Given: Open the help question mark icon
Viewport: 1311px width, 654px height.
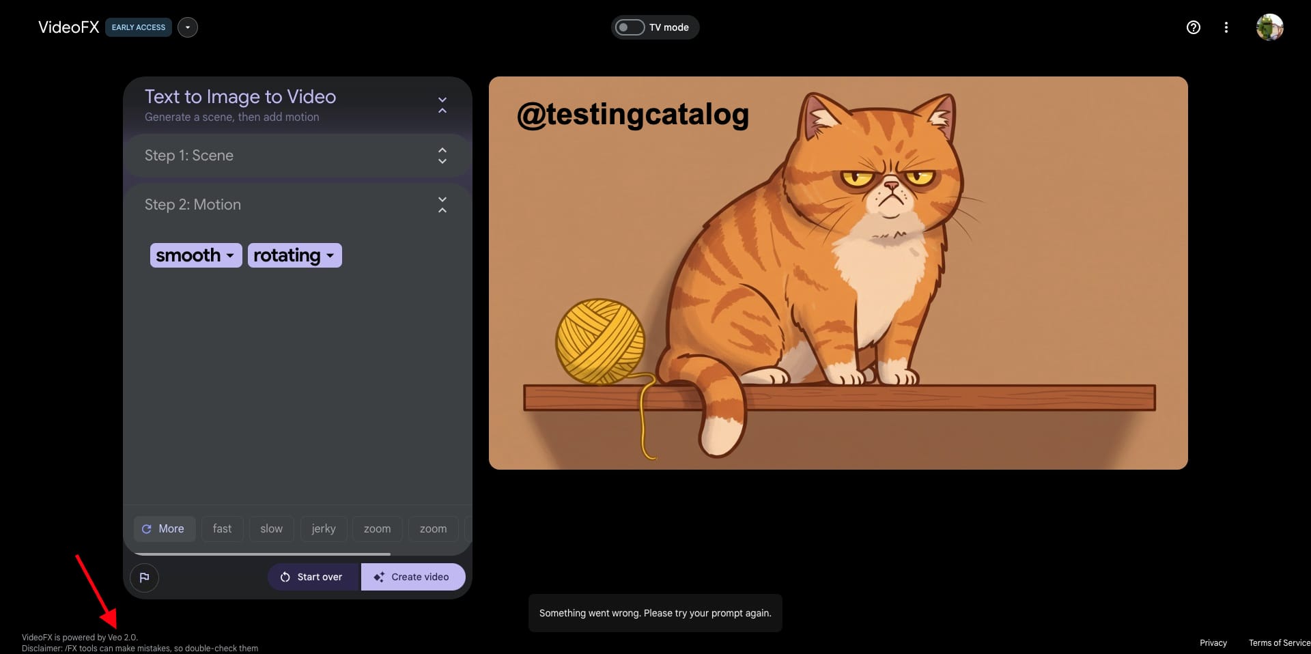Looking at the screenshot, I should click(x=1193, y=27).
